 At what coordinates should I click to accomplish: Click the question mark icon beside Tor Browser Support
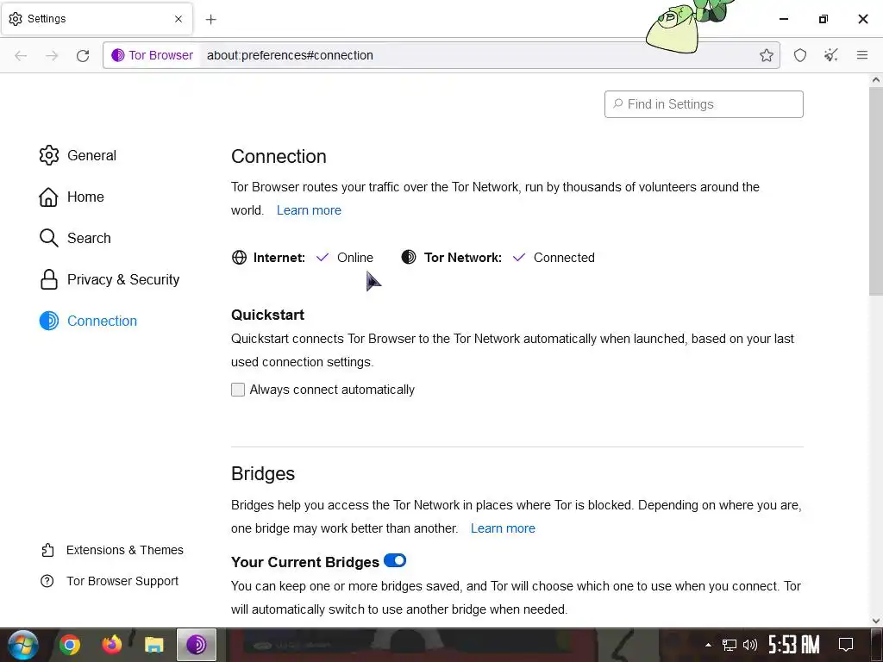click(47, 581)
